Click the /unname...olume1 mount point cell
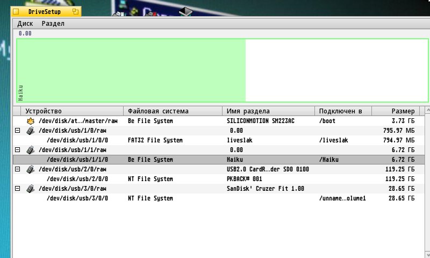The image size is (430, 258). click(342, 198)
